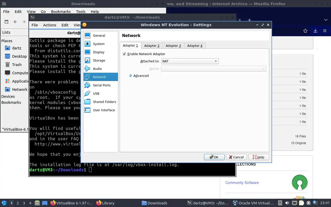The width and height of the screenshot is (331, 207).
Task: Bookmark page with Firefox star icon
Action: click(305, 31)
